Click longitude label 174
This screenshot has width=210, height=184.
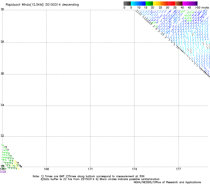[134, 169]
